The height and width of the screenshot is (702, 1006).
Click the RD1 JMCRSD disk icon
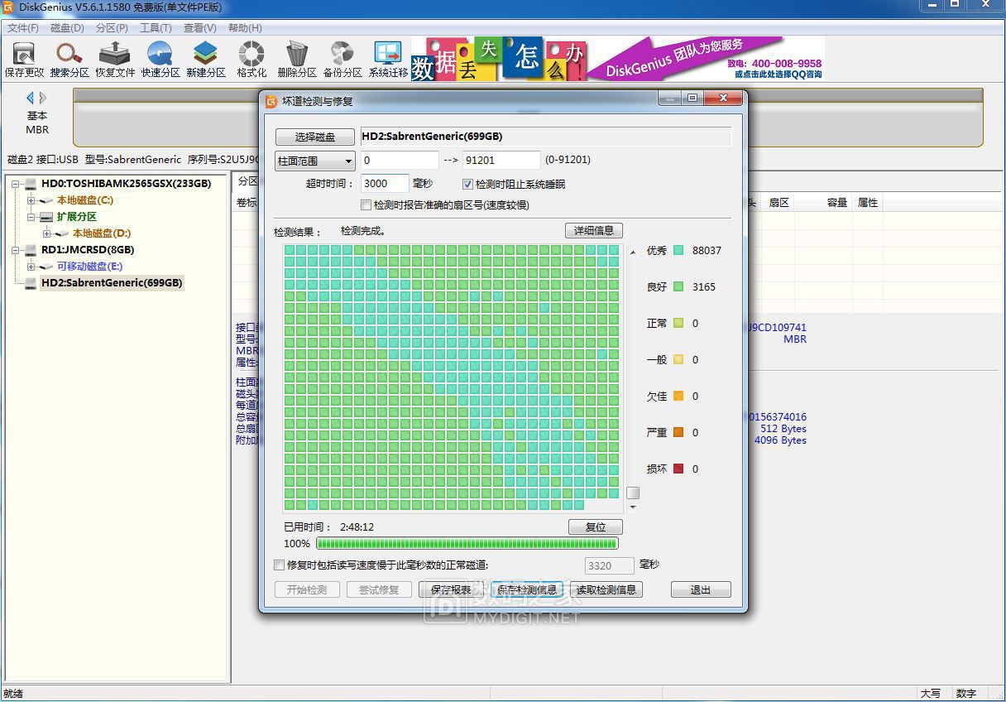(31, 250)
